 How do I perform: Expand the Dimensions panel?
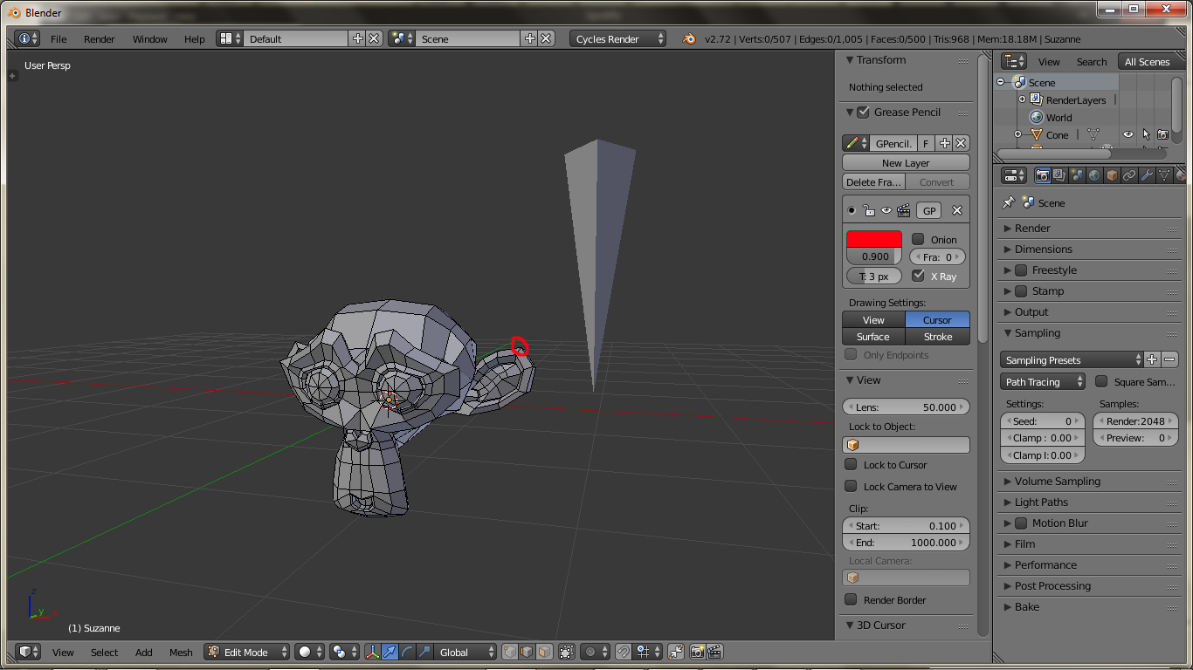tap(1043, 249)
